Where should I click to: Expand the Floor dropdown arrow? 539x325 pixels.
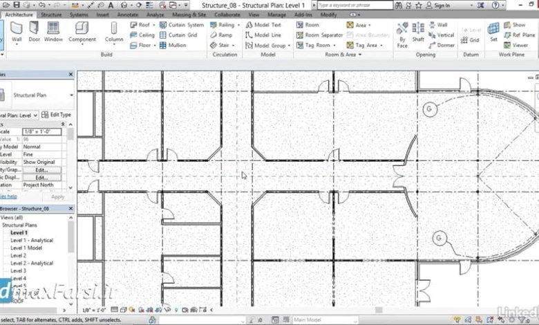[155, 46]
